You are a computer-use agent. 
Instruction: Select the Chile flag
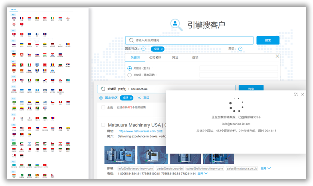(53, 102)
